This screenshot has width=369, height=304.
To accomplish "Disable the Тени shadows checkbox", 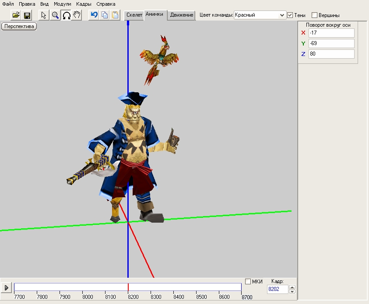I will (x=290, y=15).
